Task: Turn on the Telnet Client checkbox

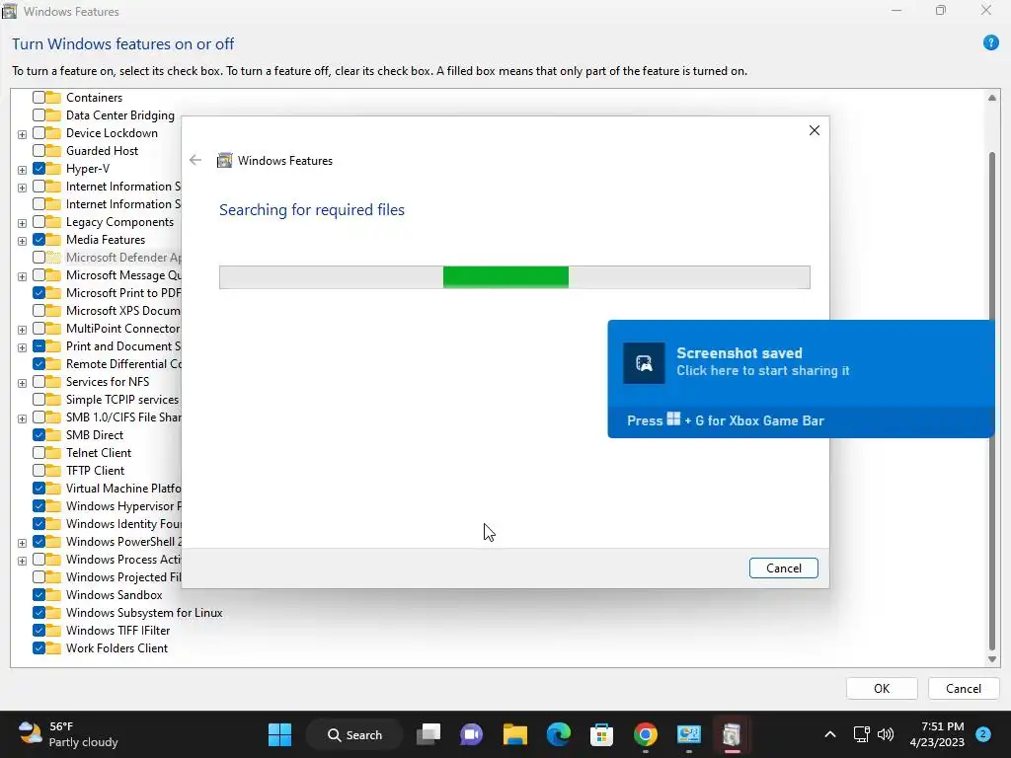Action: [39, 452]
